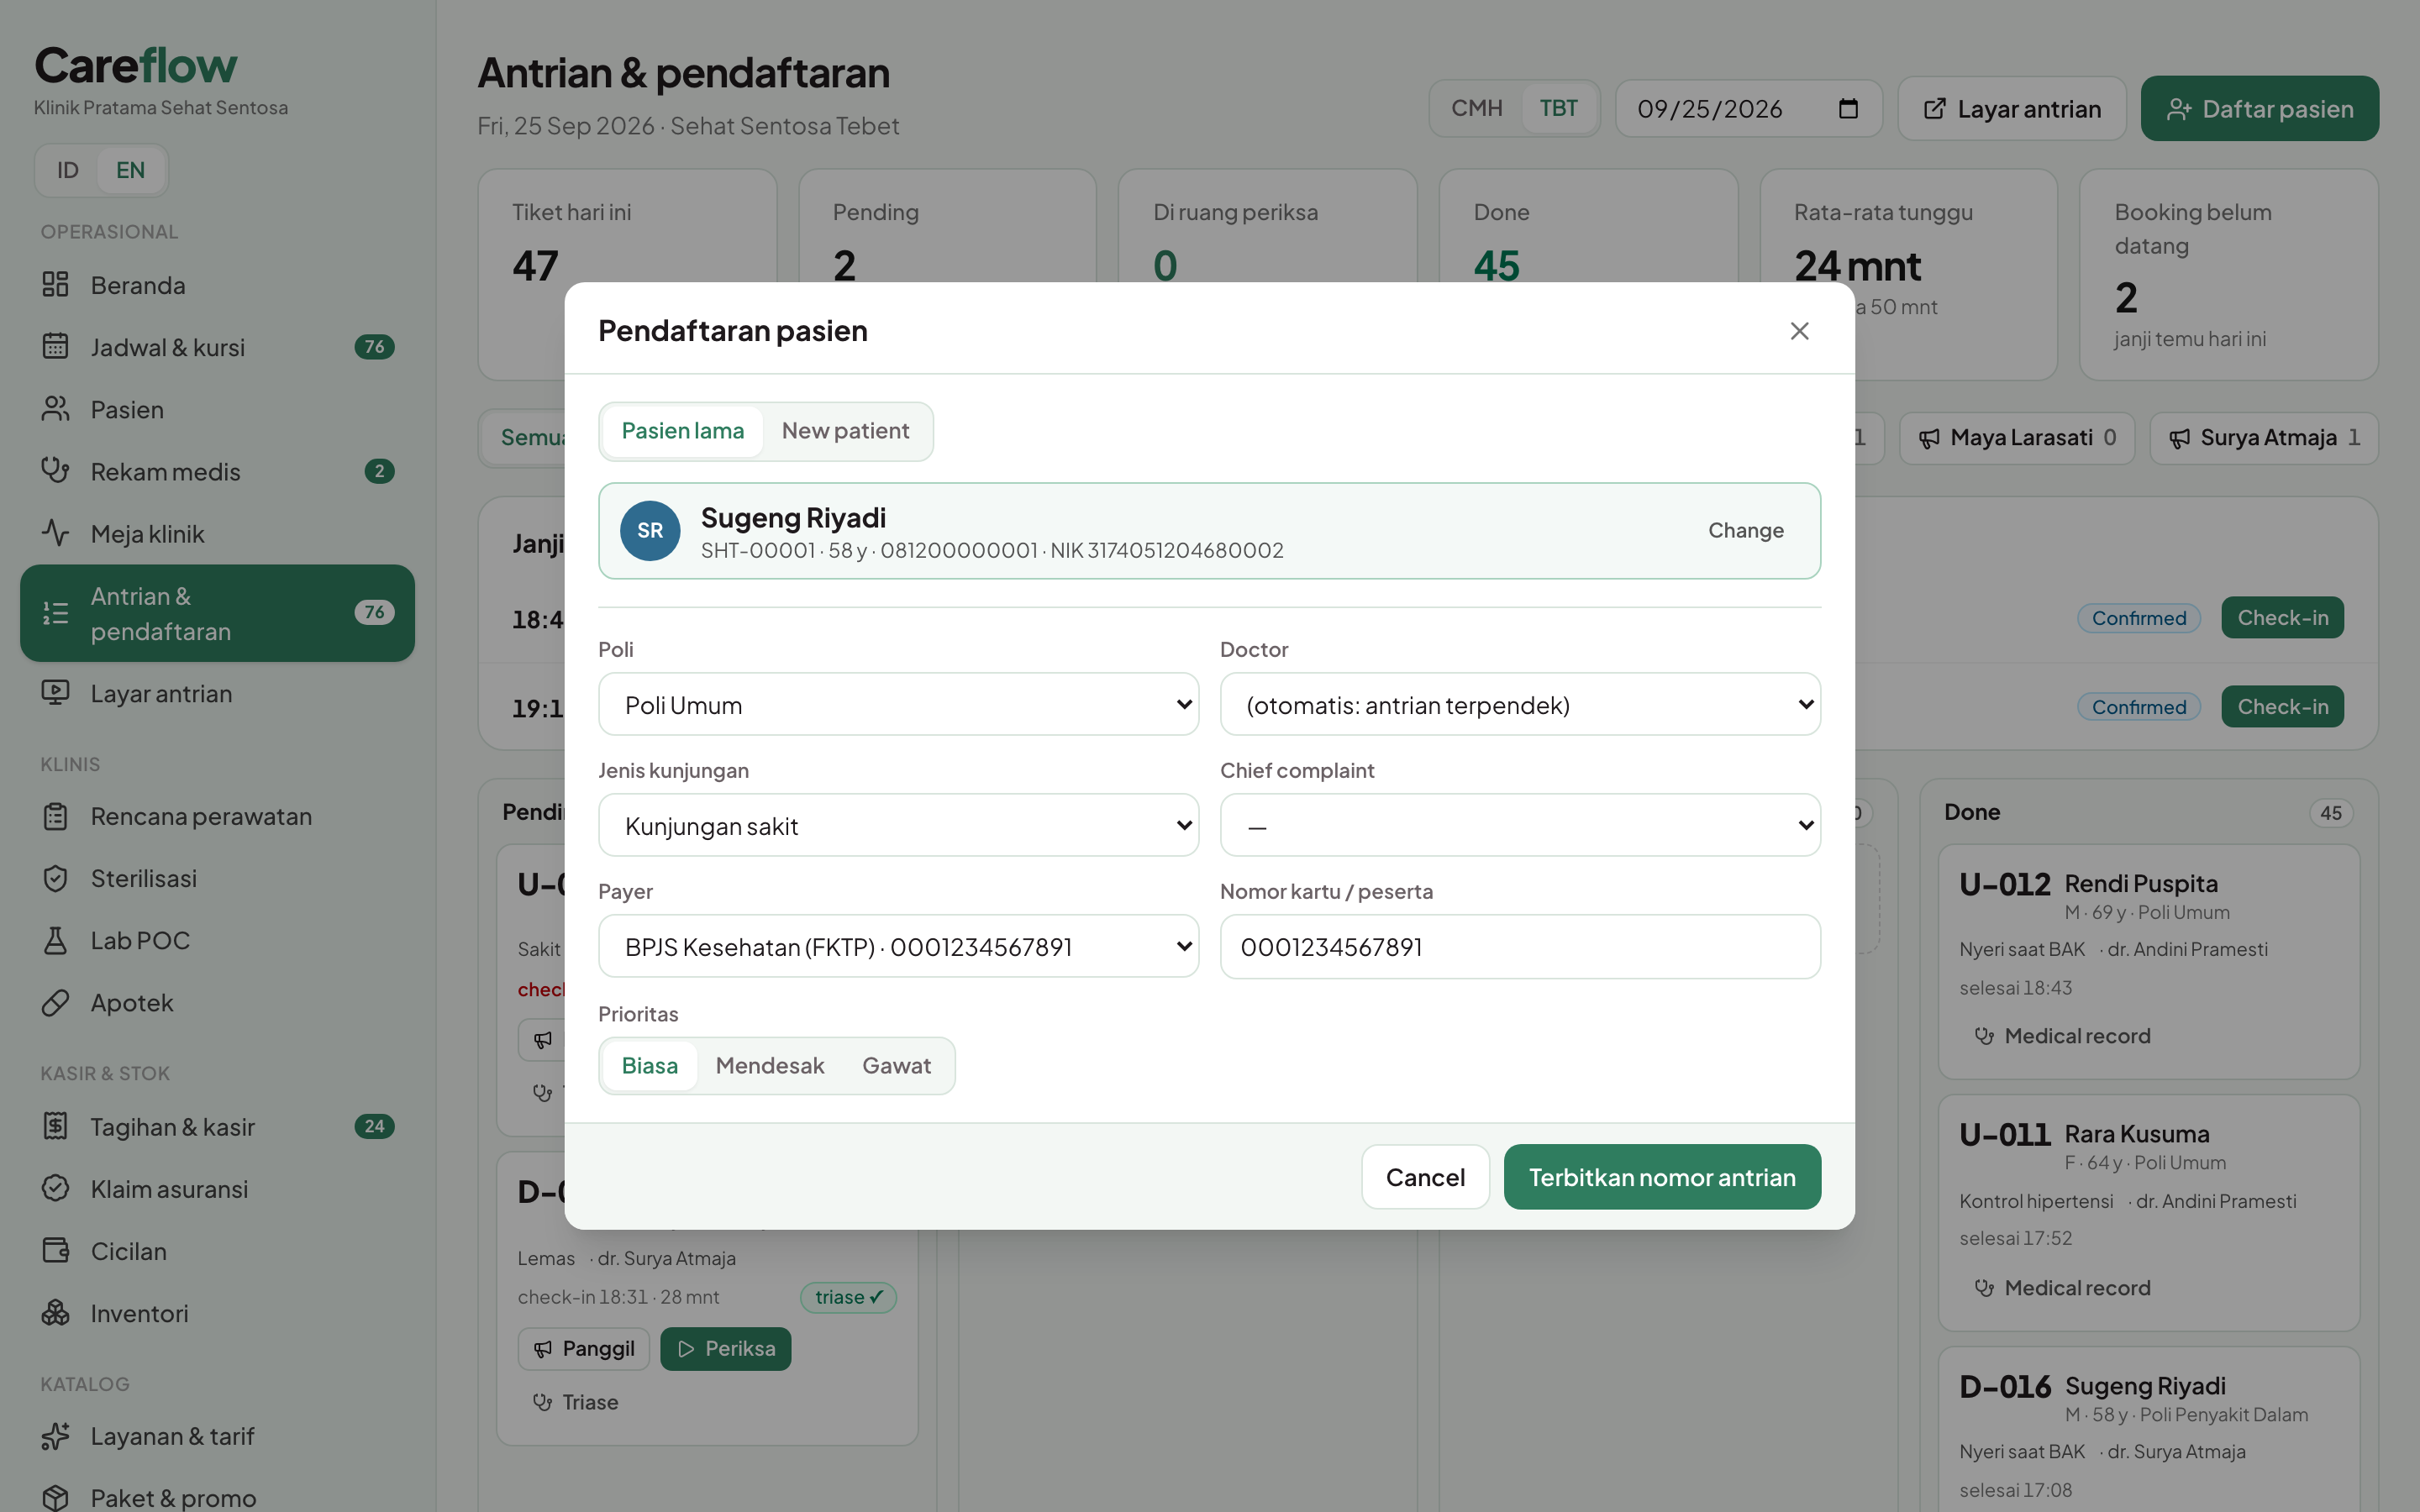
Task: Close the Pendaftaran pasien dialog
Action: point(1799,331)
